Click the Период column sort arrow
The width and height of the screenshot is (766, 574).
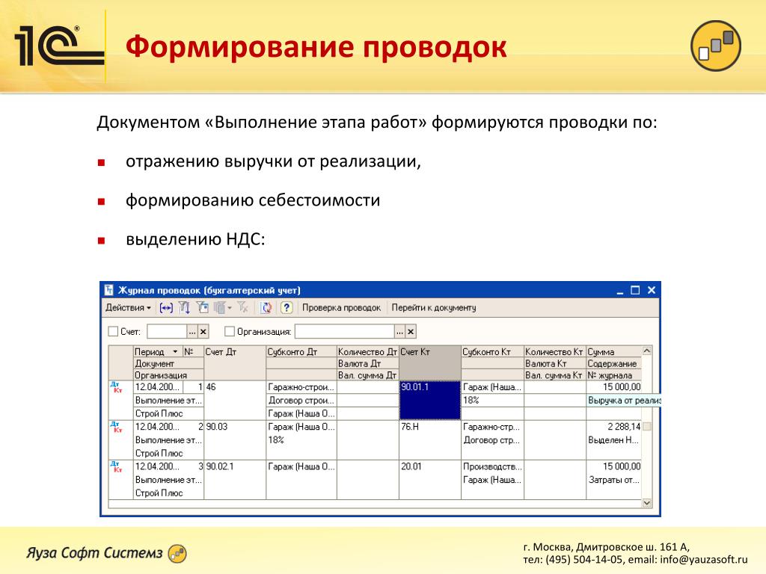tap(175, 352)
